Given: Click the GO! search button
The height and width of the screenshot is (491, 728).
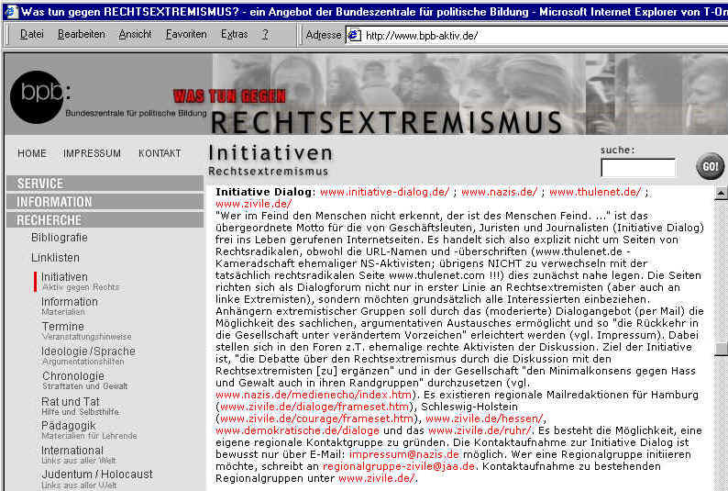Looking at the screenshot, I should (710, 166).
